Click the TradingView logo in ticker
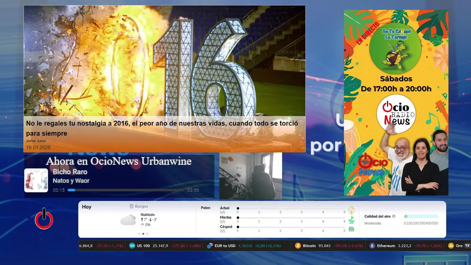The height and width of the screenshot is (265, 471). (467, 246)
